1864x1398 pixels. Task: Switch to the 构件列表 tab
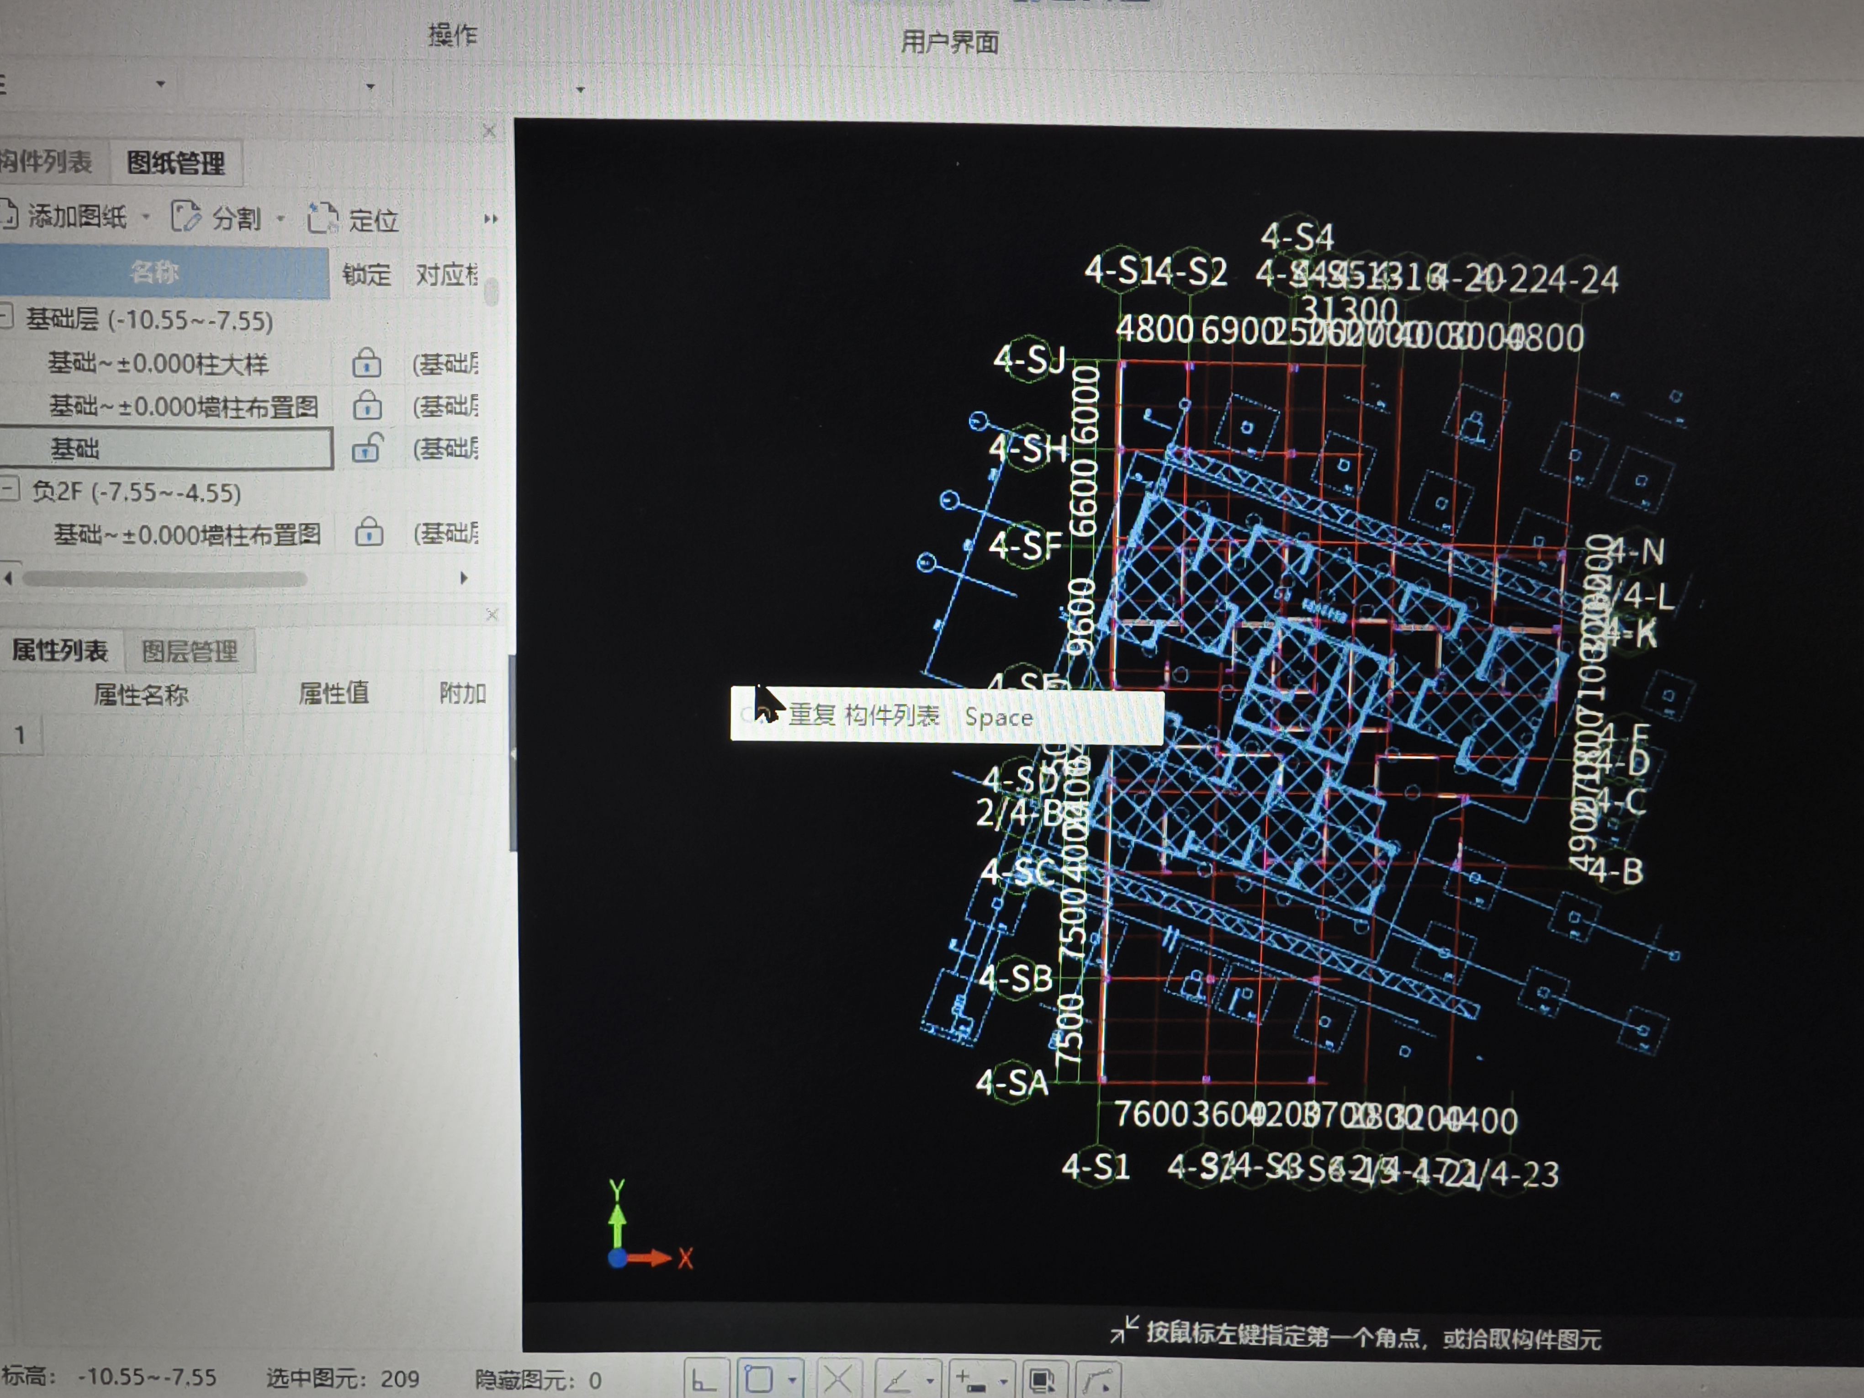[x=46, y=161]
